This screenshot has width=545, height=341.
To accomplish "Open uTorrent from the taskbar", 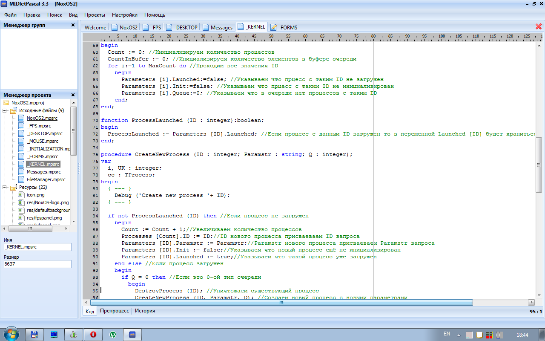I will coord(113,334).
